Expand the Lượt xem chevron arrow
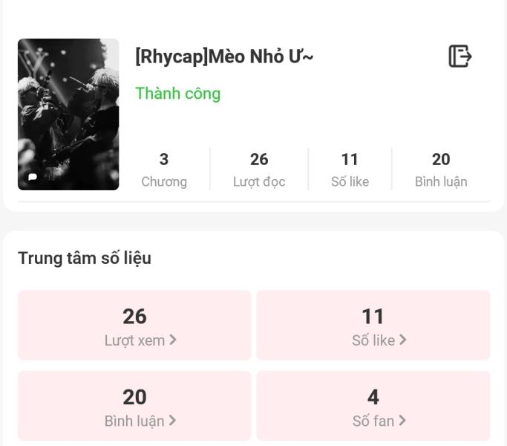This screenshot has width=507, height=446. (173, 340)
